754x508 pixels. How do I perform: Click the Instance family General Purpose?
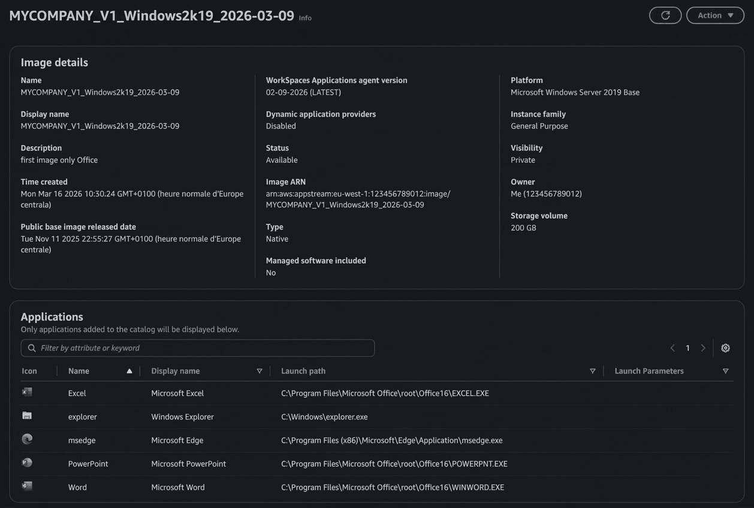coord(539,126)
